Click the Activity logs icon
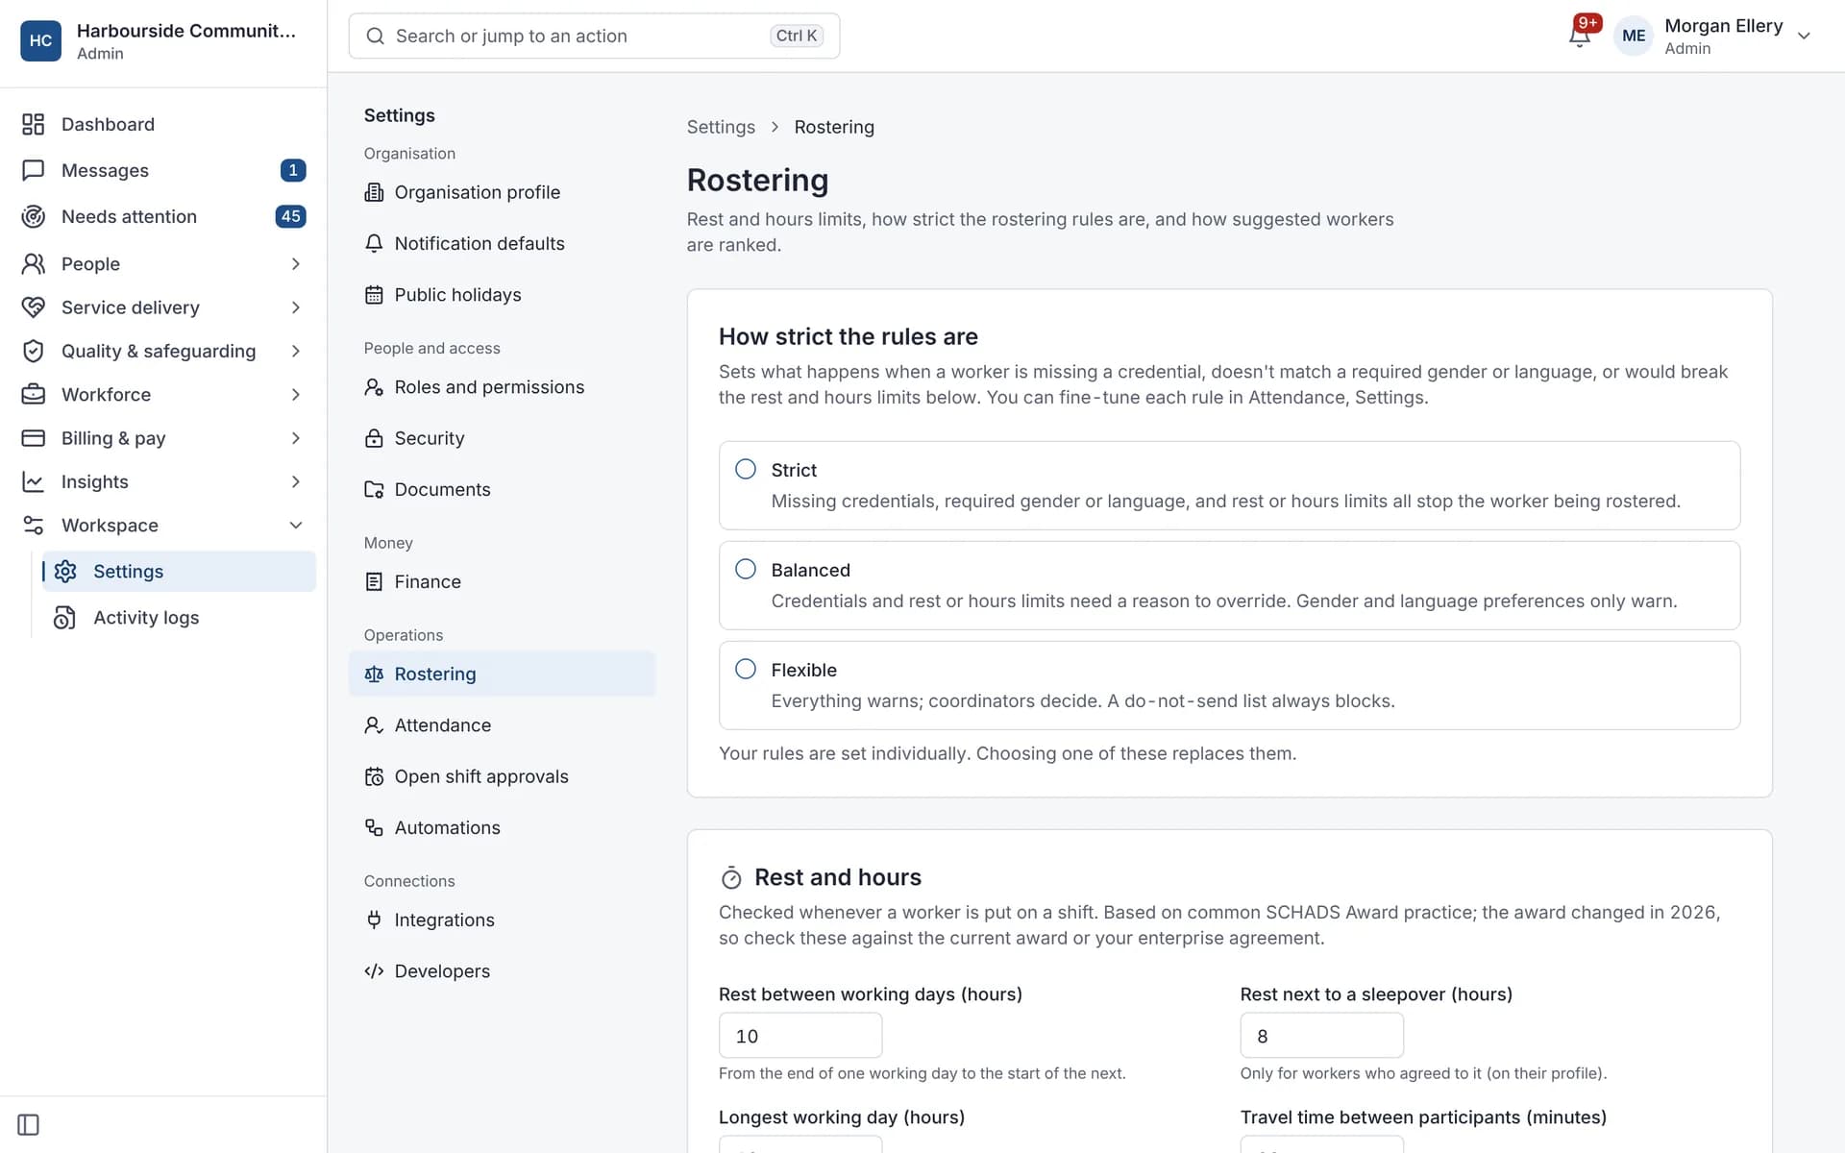The image size is (1845, 1153). (x=64, y=618)
